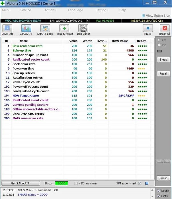Toggle the IBM super smart checkbox
172x199 pixels.
(x=140, y=183)
